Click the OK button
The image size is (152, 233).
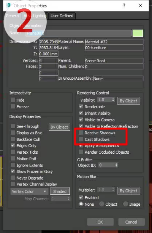[100, 222]
